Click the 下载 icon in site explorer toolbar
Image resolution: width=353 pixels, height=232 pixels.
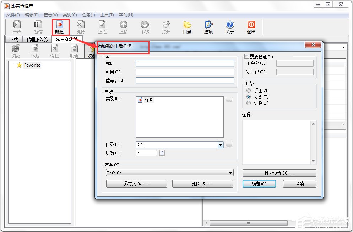point(35,51)
